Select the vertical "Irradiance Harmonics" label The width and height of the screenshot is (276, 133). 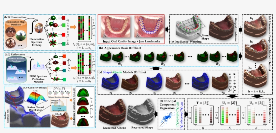[x=74, y=111]
